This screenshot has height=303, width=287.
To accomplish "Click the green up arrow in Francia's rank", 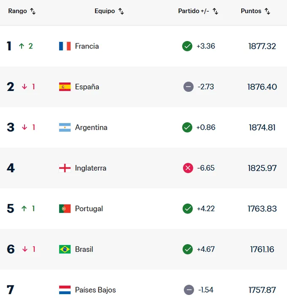I will point(21,46).
